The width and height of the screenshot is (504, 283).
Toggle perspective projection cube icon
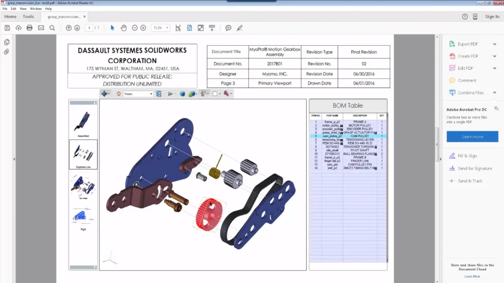[x=182, y=93]
